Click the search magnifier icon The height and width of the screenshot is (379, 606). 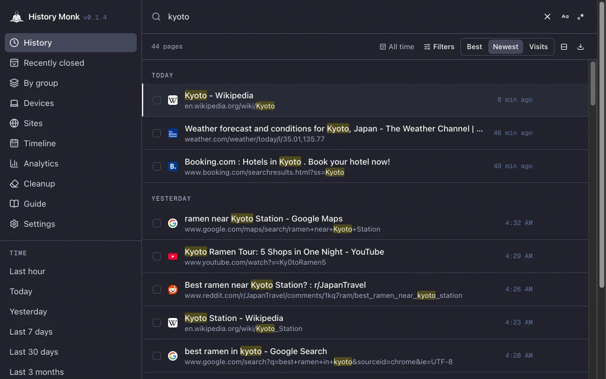(156, 17)
